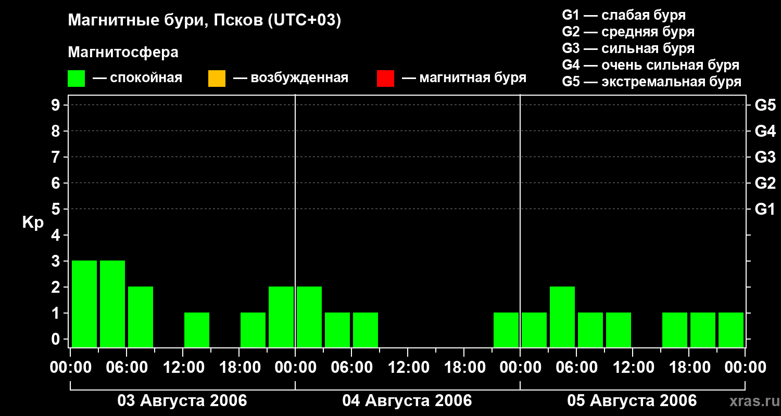Select the 'G3 — сильная буря' description line
Viewport: 781px width, 416px height.
pyautogui.click(x=628, y=48)
